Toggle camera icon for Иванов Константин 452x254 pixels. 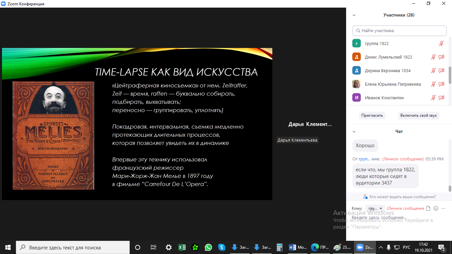(441, 98)
